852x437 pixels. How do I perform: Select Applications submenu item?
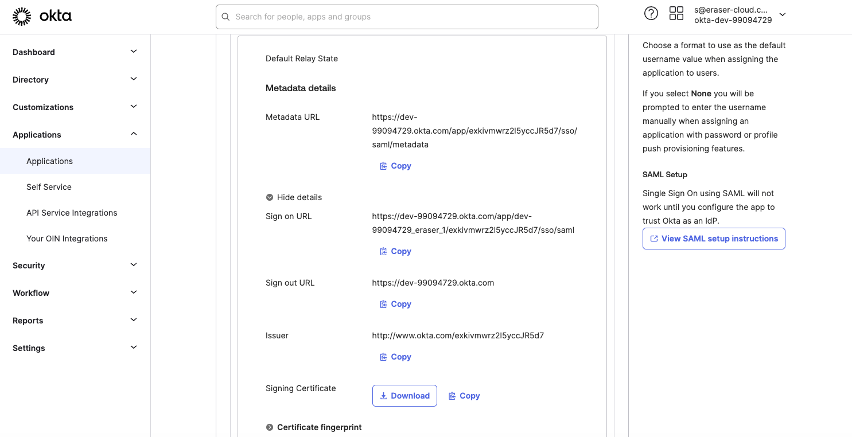click(x=75, y=161)
